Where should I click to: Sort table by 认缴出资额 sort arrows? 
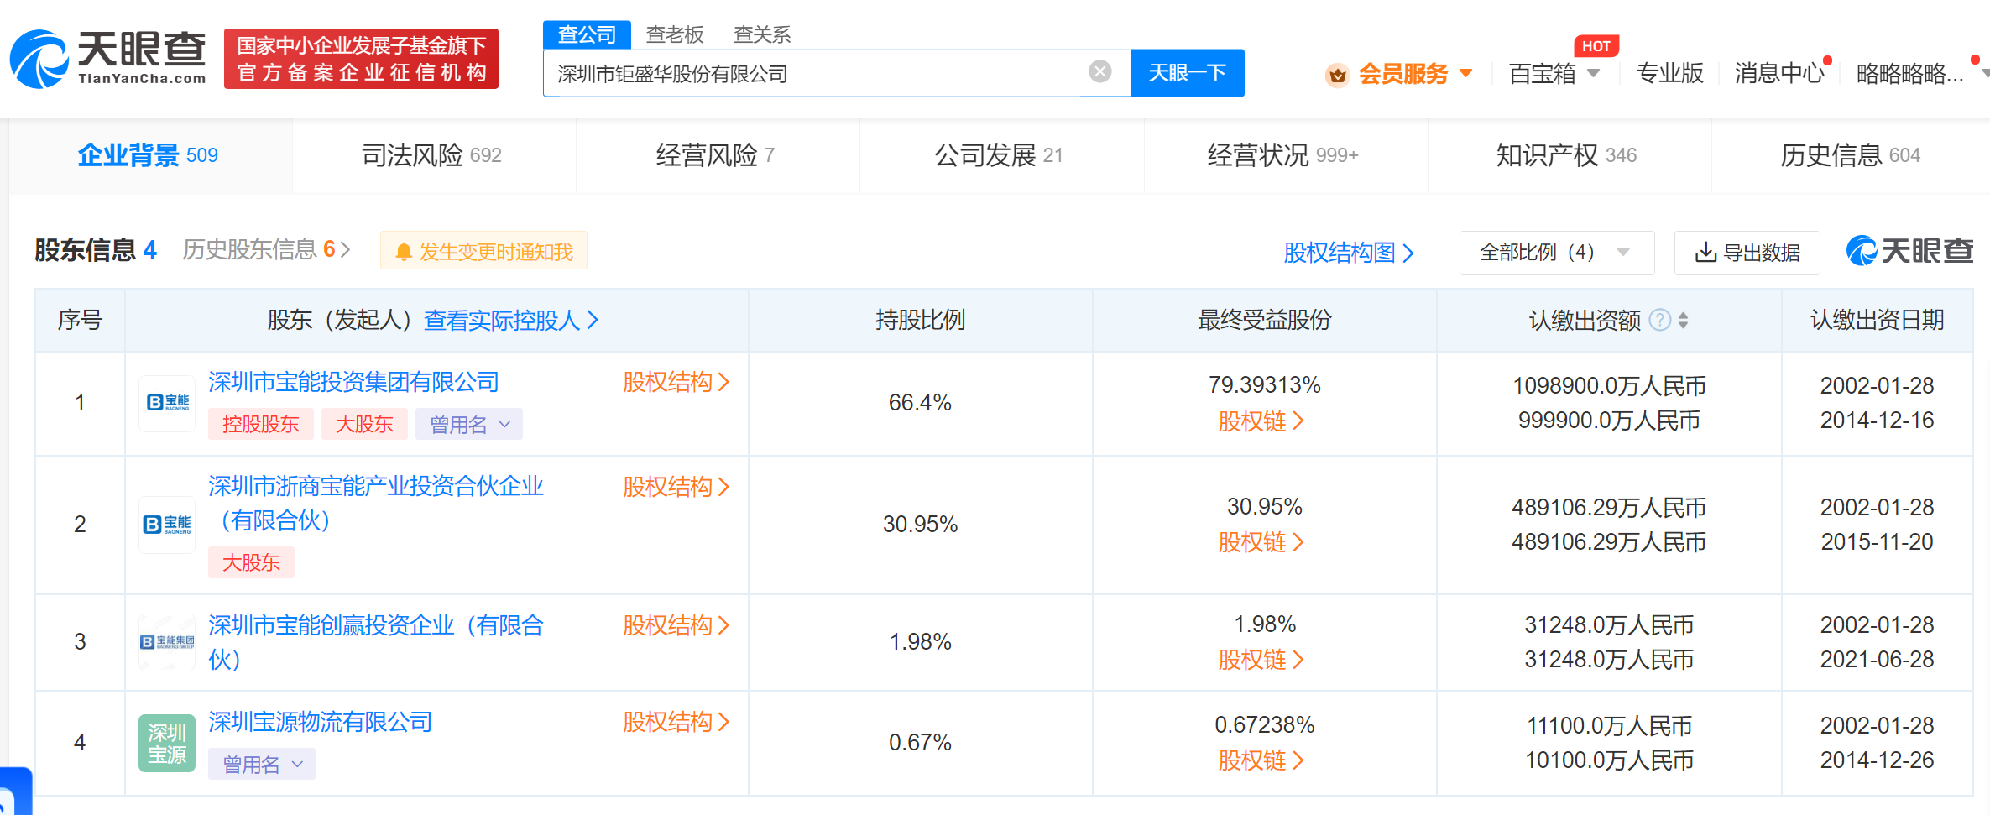point(1683,320)
